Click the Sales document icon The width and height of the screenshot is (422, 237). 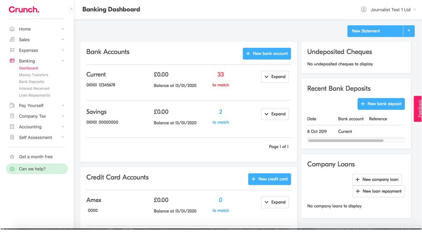(x=12, y=40)
